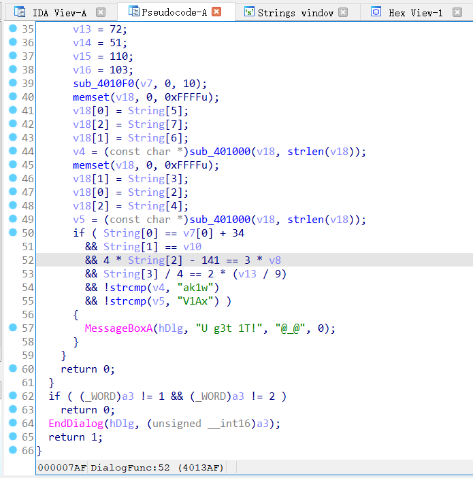The image size is (473, 478).
Task: Click the IDA View-A tab icon
Action: click(x=20, y=12)
